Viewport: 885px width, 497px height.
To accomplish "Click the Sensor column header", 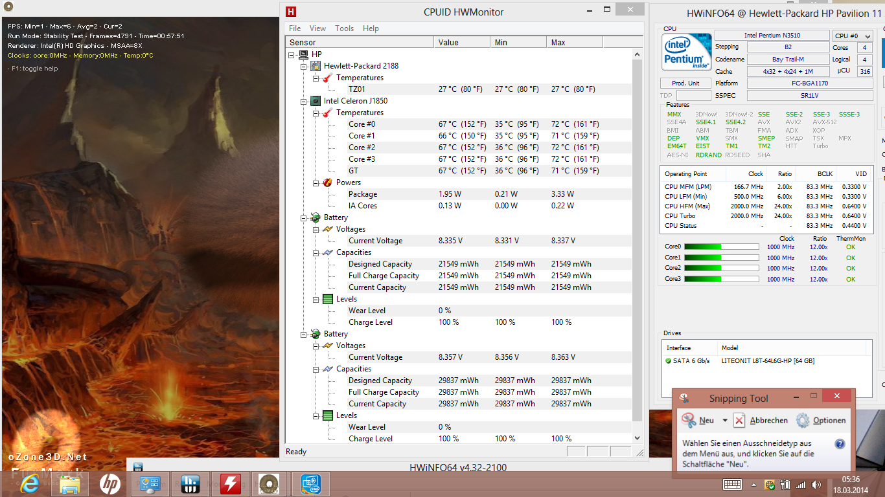I will click(360, 42).
